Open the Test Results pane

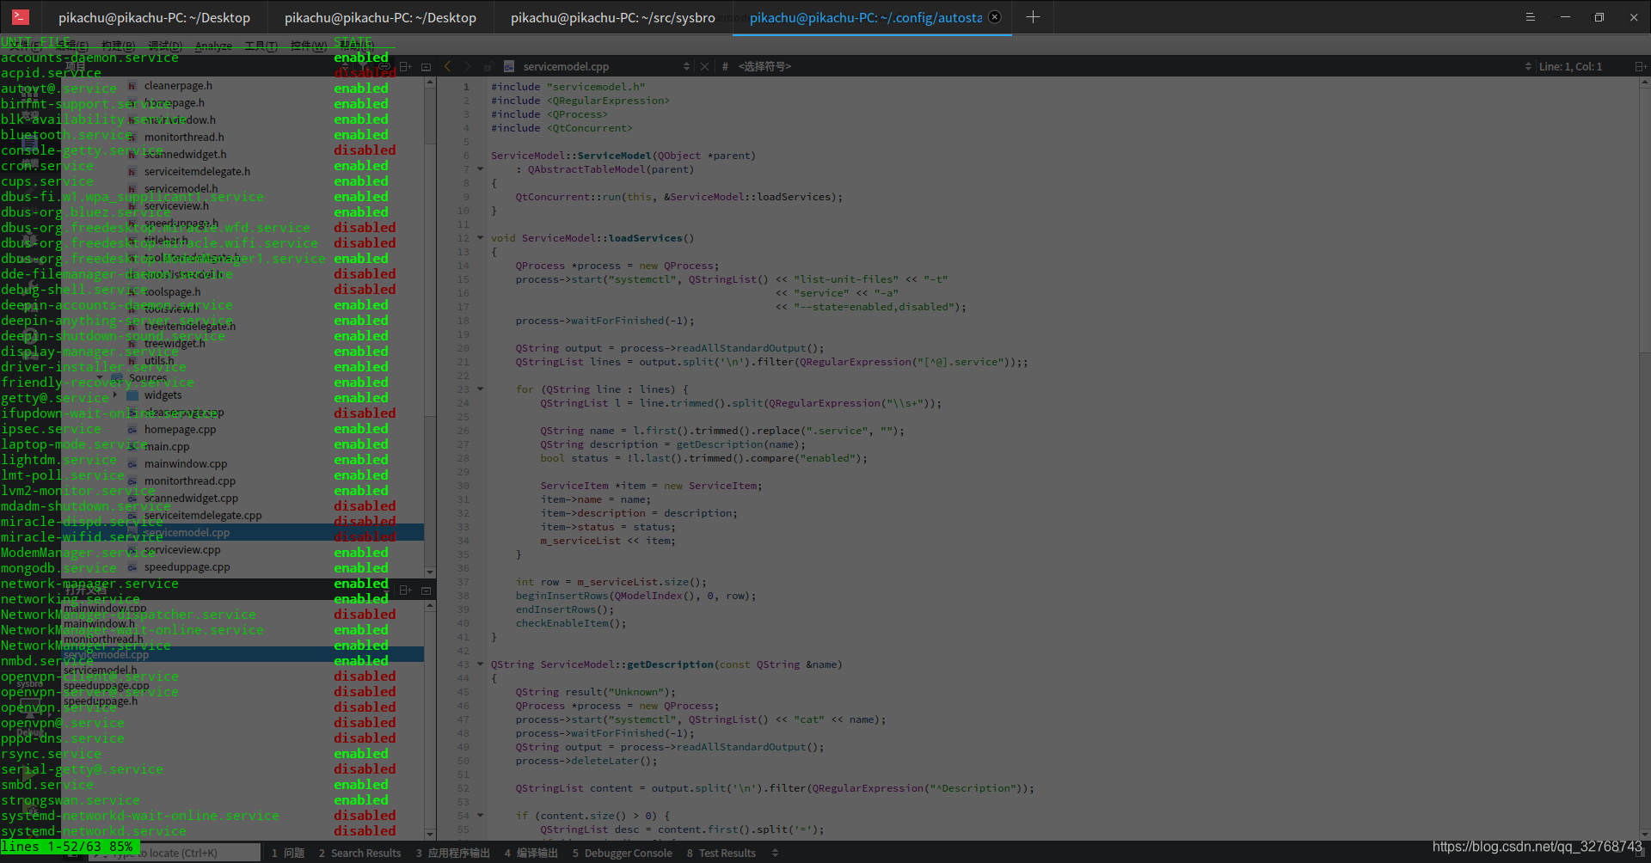(721, 853)
